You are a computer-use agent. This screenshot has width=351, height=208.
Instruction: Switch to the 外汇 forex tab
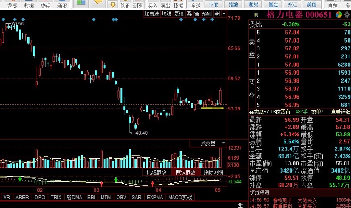[292, 5]
